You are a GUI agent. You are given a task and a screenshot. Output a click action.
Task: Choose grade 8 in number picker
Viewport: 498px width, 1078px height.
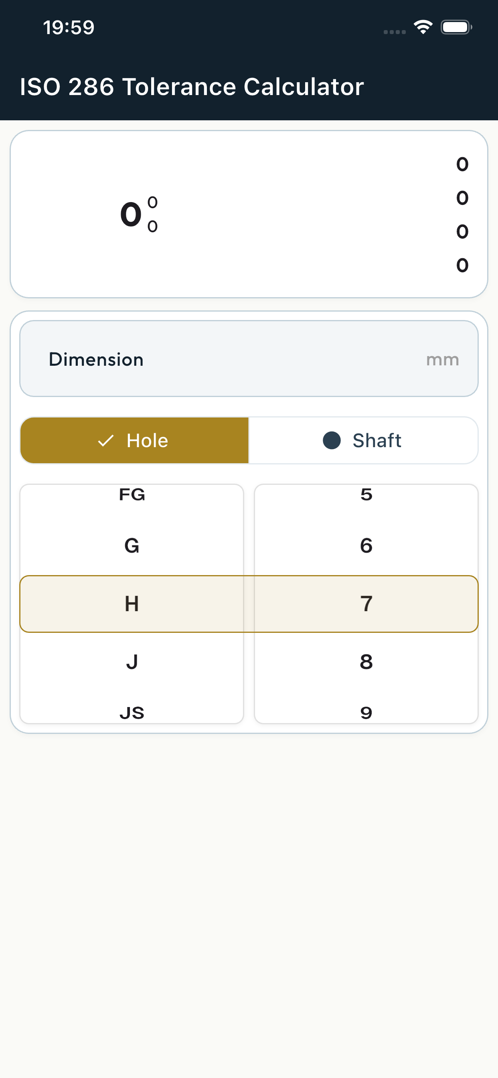click(x=366, y=662)
